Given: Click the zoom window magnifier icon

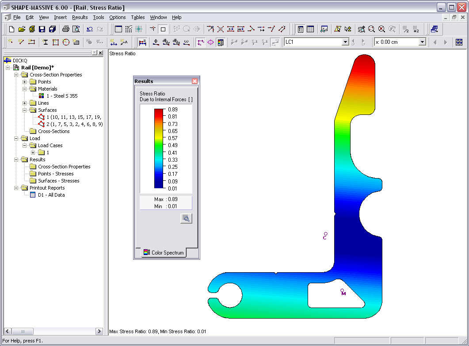Looking at the screenshot, I should [371, 29].
